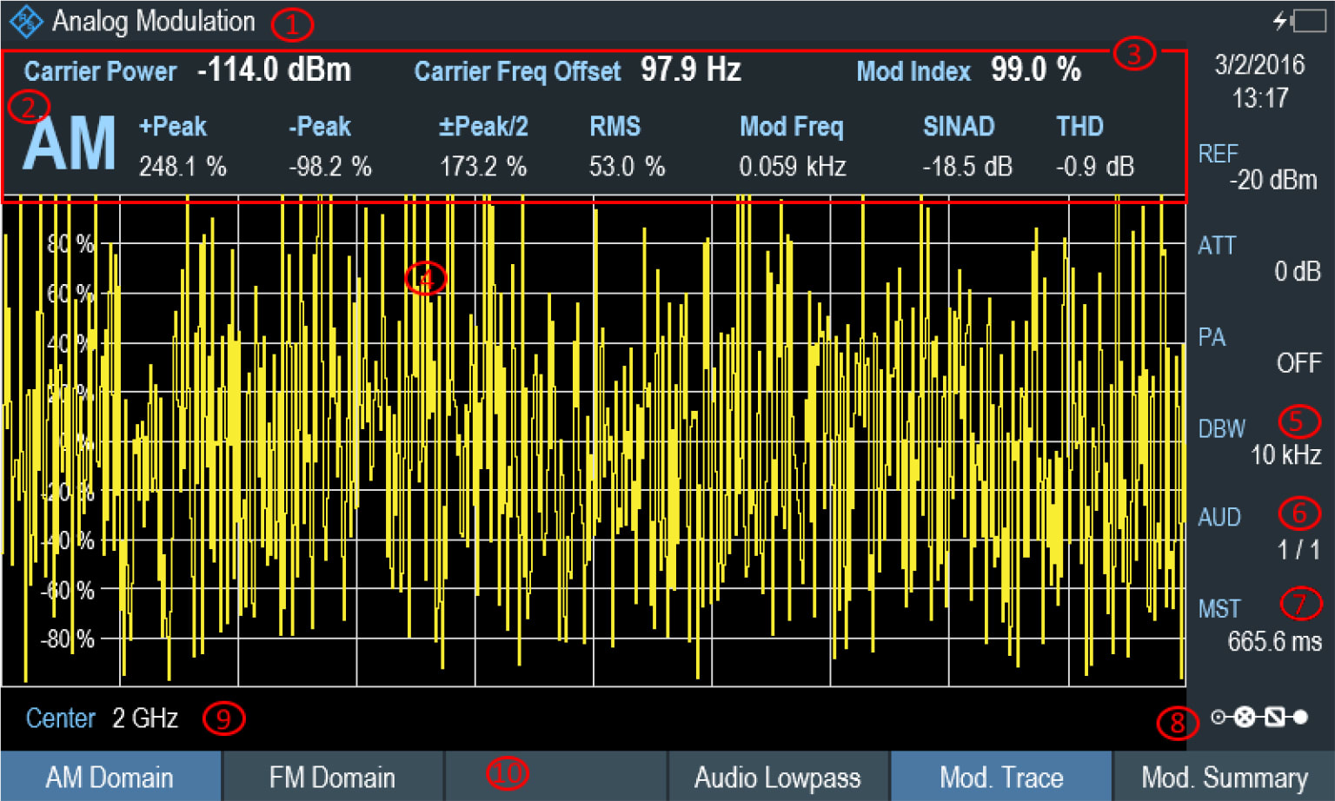1335x801 pixels.
Task: Select the -Peak -98.2 % reading
Action: (330, 146)
